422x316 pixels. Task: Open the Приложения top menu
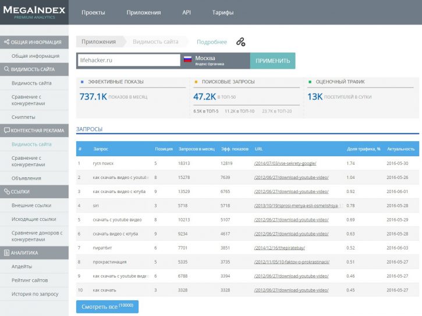144,12
